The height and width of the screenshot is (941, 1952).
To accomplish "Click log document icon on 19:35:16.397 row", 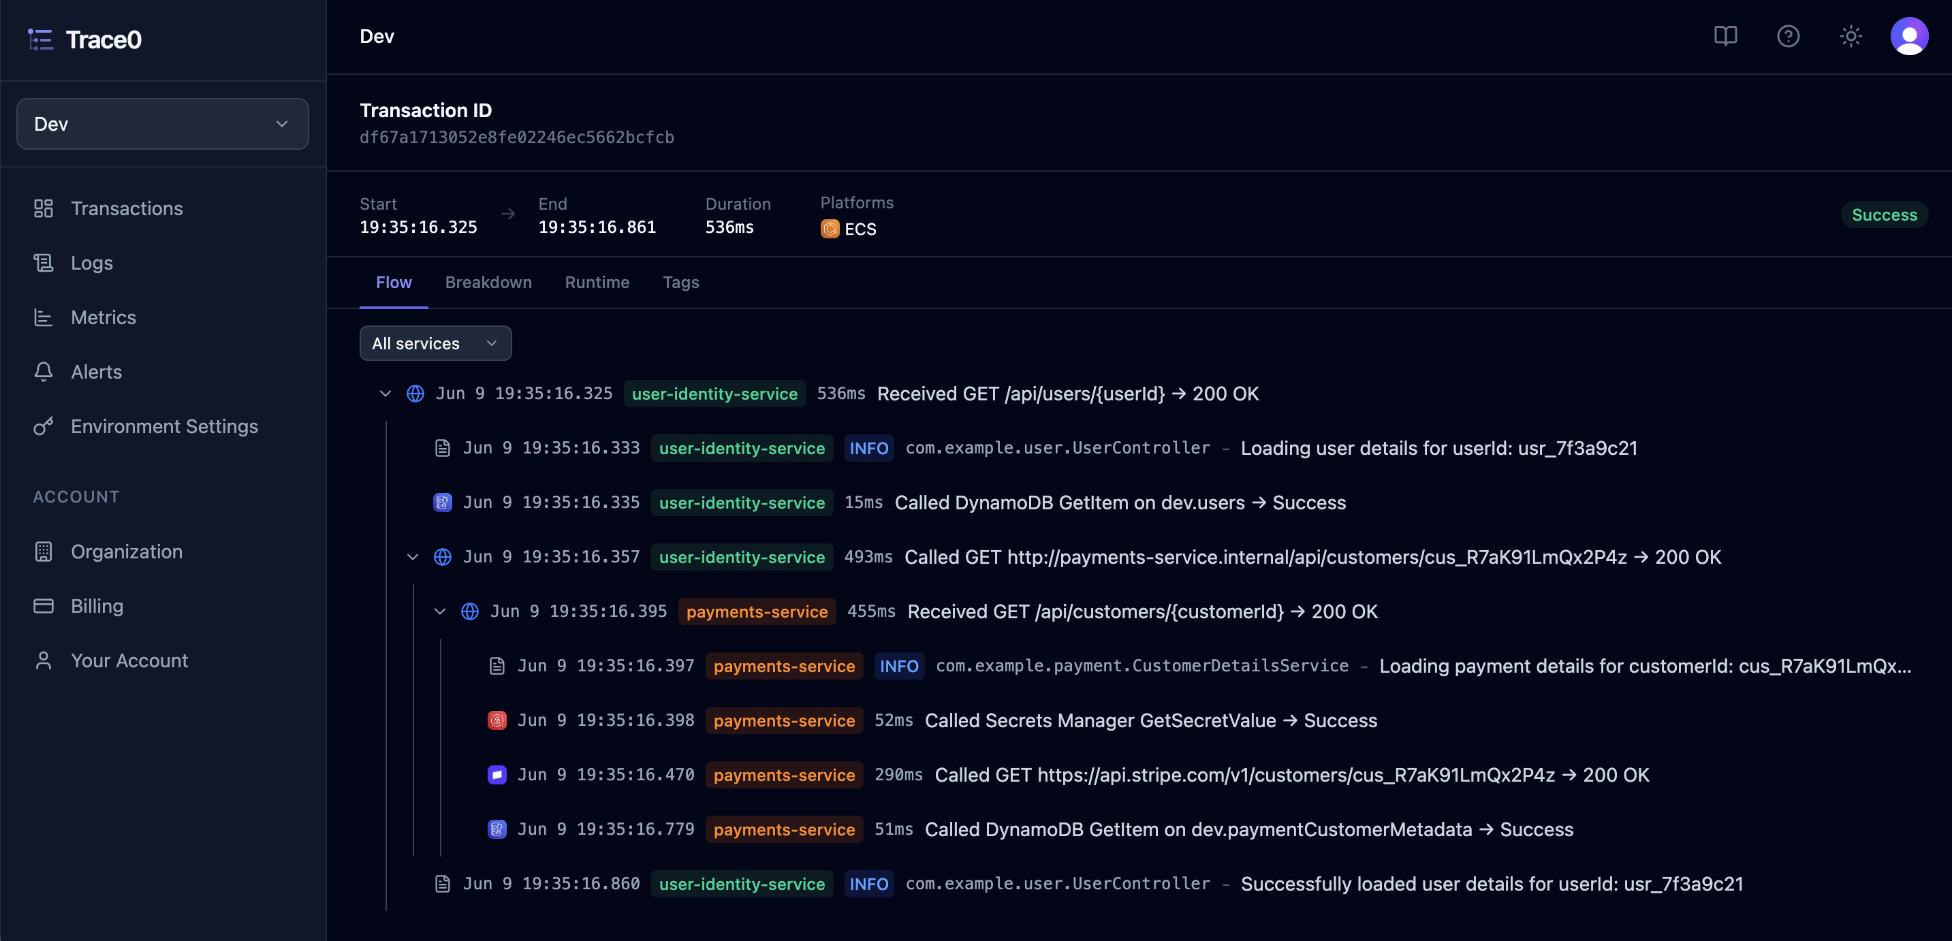I will [497, 667].
